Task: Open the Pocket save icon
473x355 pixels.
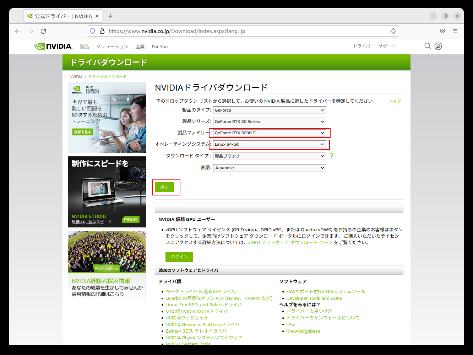Action: 442,31
